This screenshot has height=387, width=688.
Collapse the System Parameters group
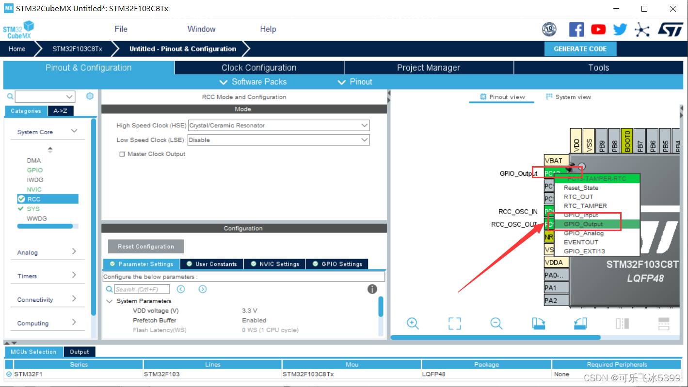coord(109,301)
